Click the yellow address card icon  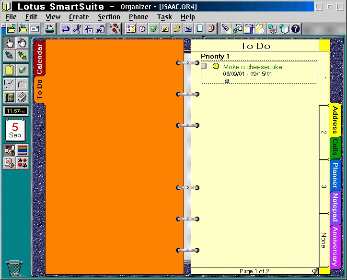(165, 29)
